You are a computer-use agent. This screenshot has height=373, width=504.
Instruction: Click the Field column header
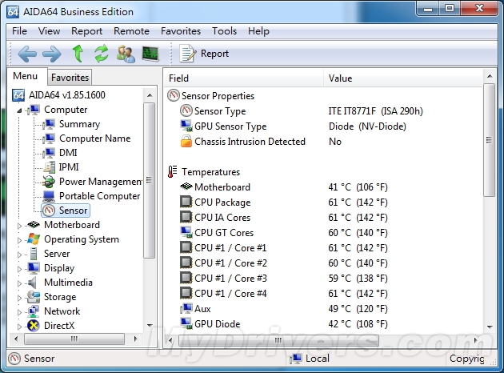tap(179, 78)
